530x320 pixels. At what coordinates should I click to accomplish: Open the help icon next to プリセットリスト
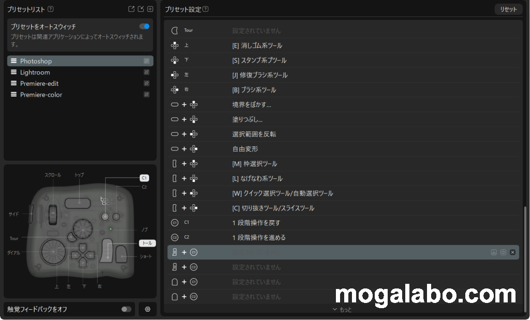(50, 9)
